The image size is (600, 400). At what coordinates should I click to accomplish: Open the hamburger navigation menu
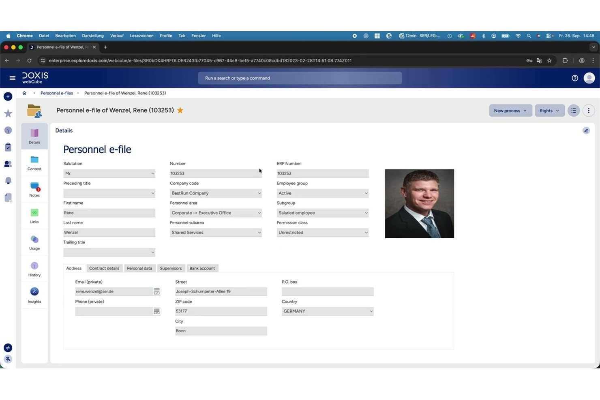click(12, 78)
